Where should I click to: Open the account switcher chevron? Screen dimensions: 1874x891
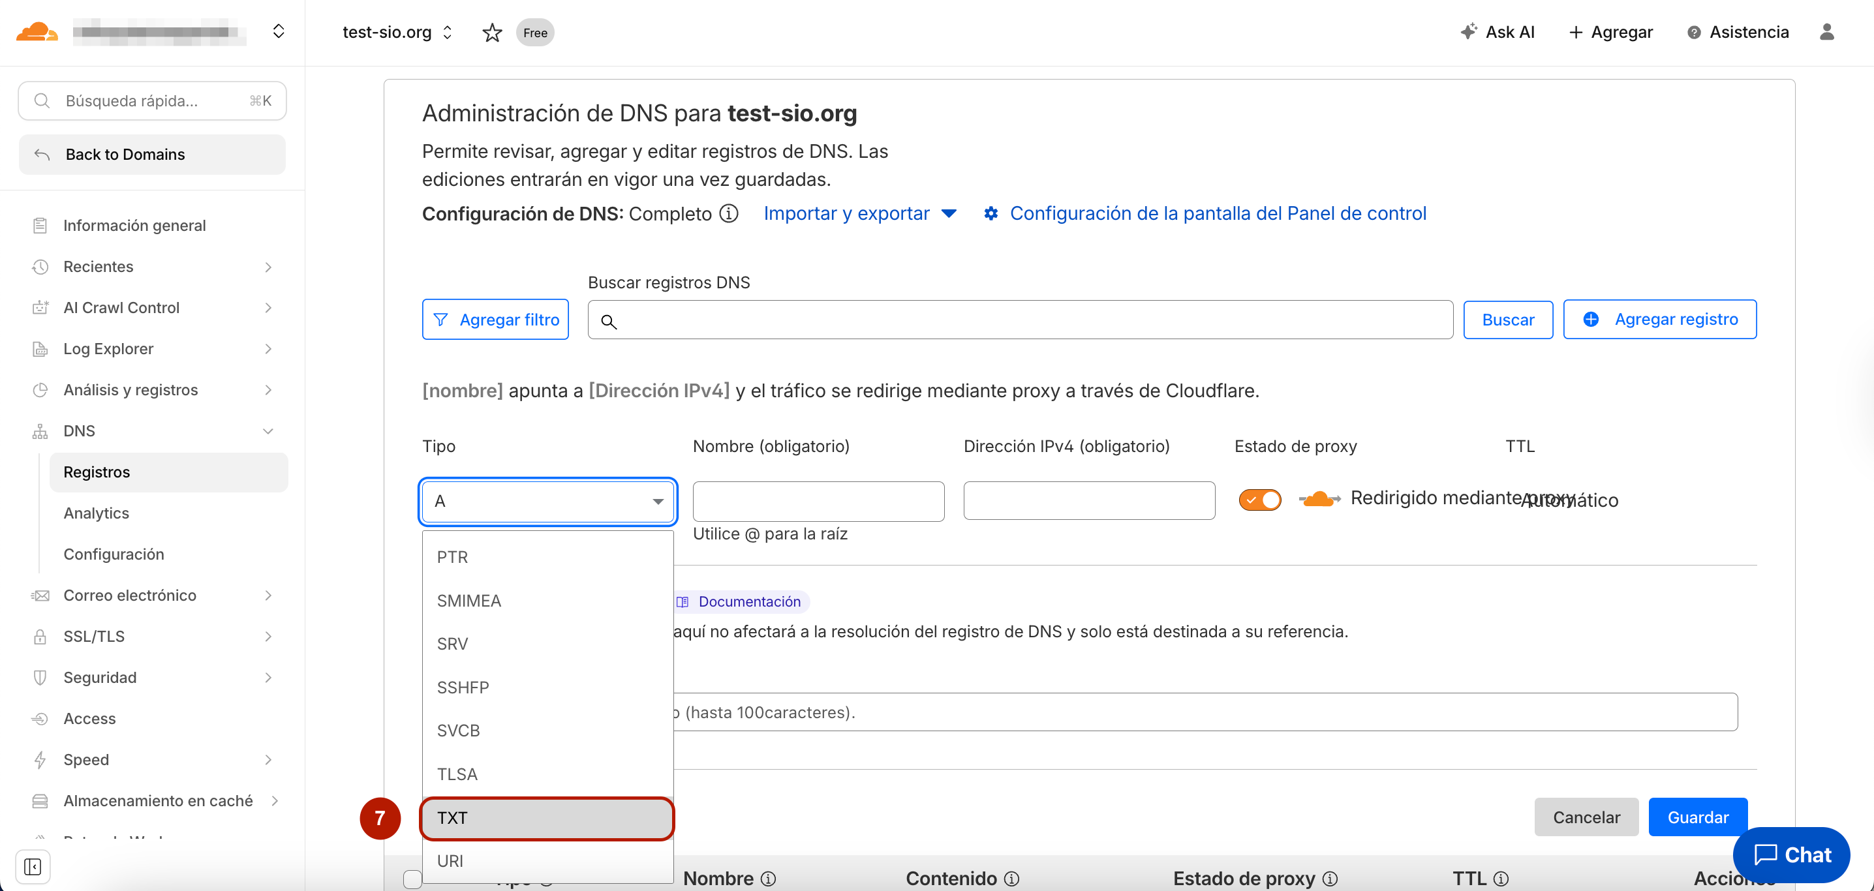click(278, 31)
